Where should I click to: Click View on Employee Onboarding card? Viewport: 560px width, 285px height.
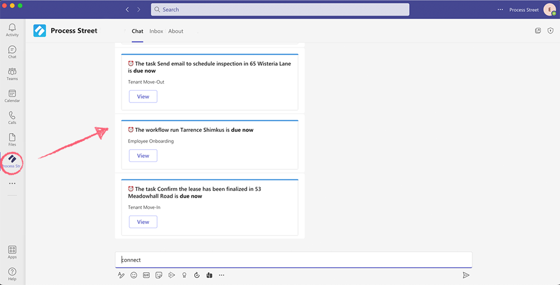point(143,156)
